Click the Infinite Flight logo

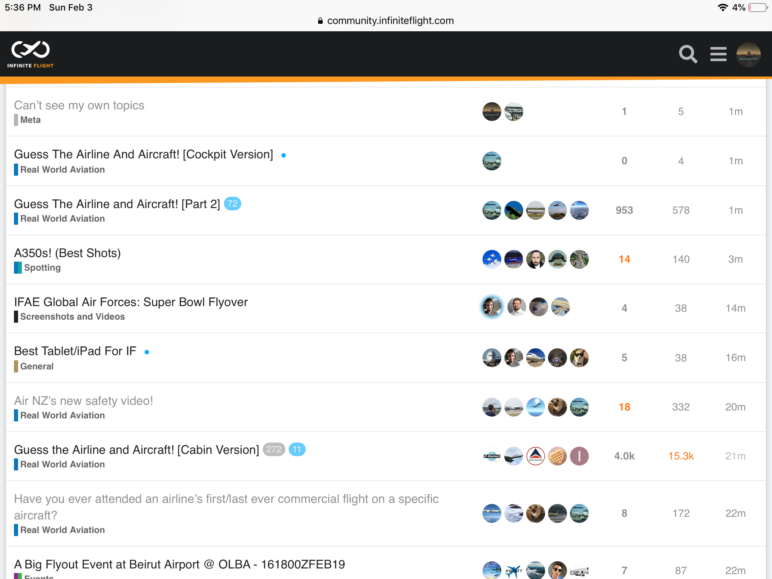[31, 54]
